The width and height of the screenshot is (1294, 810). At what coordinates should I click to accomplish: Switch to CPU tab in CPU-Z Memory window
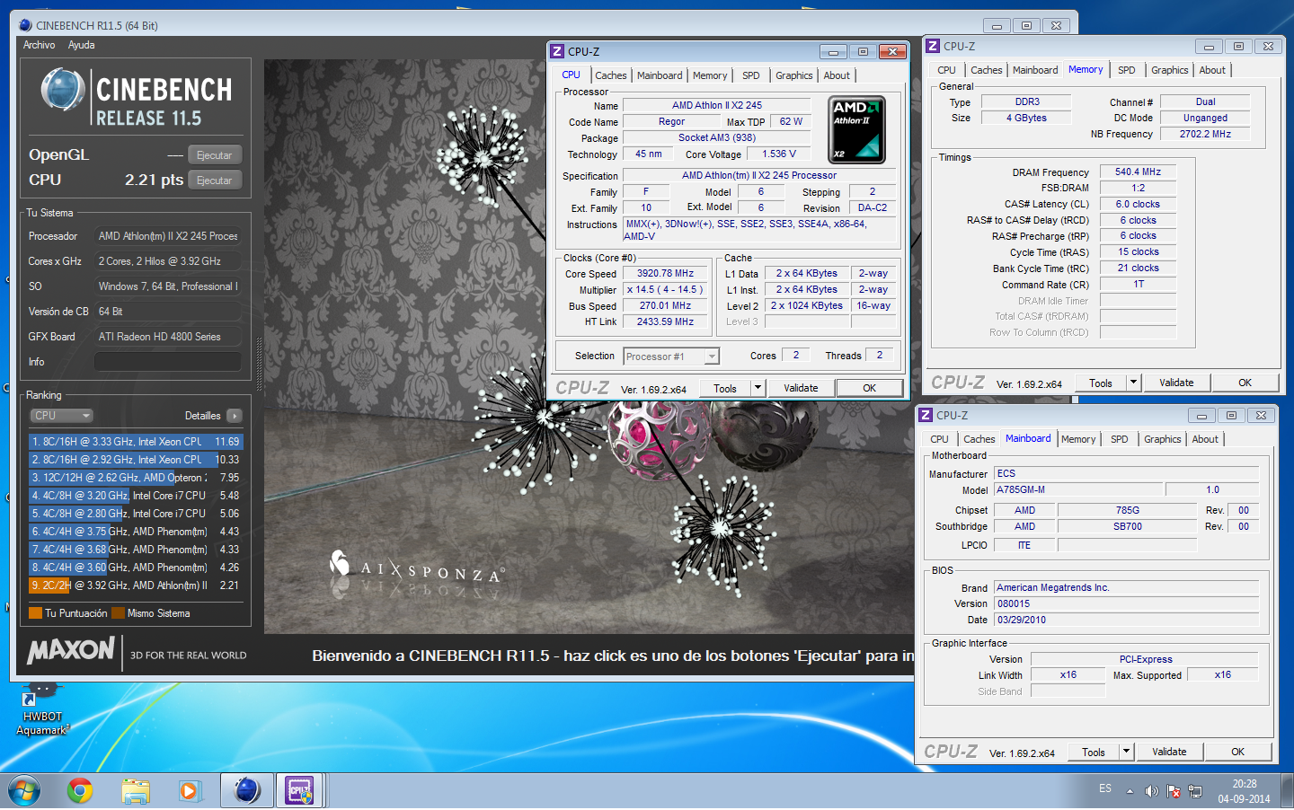pos(946,70)
